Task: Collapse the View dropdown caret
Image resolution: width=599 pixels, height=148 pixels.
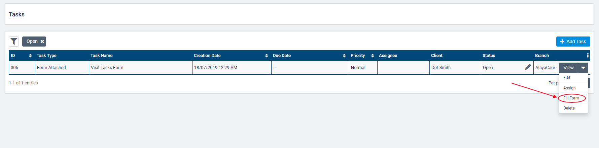Action: 583,68
